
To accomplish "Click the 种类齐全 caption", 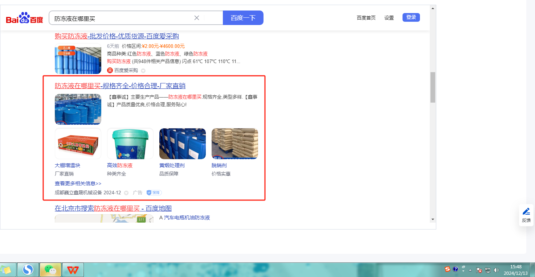I will [x=117, y=174].
